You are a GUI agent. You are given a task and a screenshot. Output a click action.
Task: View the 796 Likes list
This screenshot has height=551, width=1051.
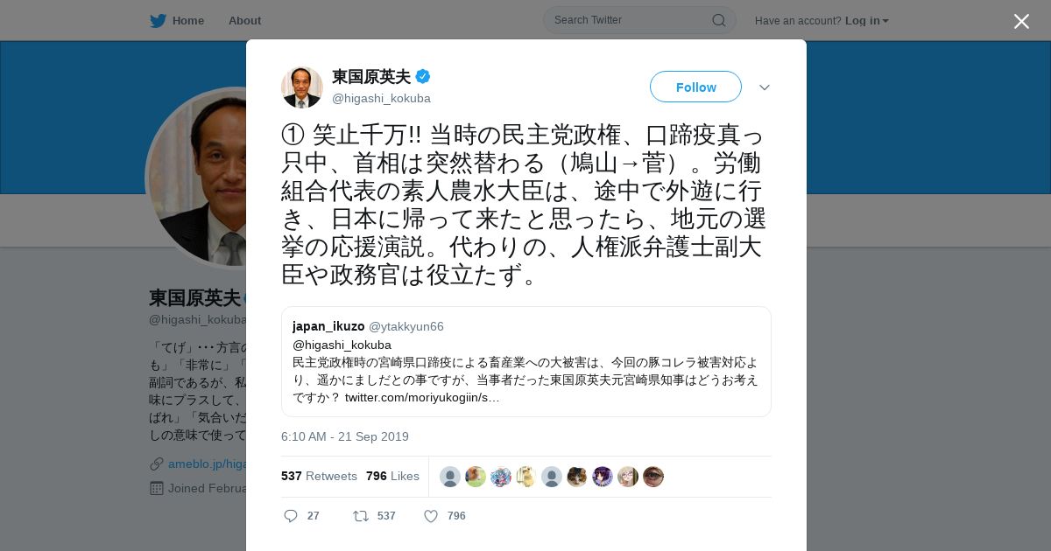coord(392,476)
